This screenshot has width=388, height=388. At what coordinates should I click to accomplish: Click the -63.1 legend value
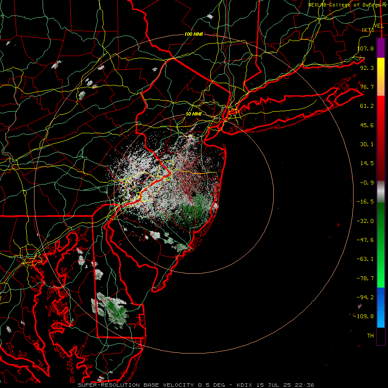click(x=365, y=259)
